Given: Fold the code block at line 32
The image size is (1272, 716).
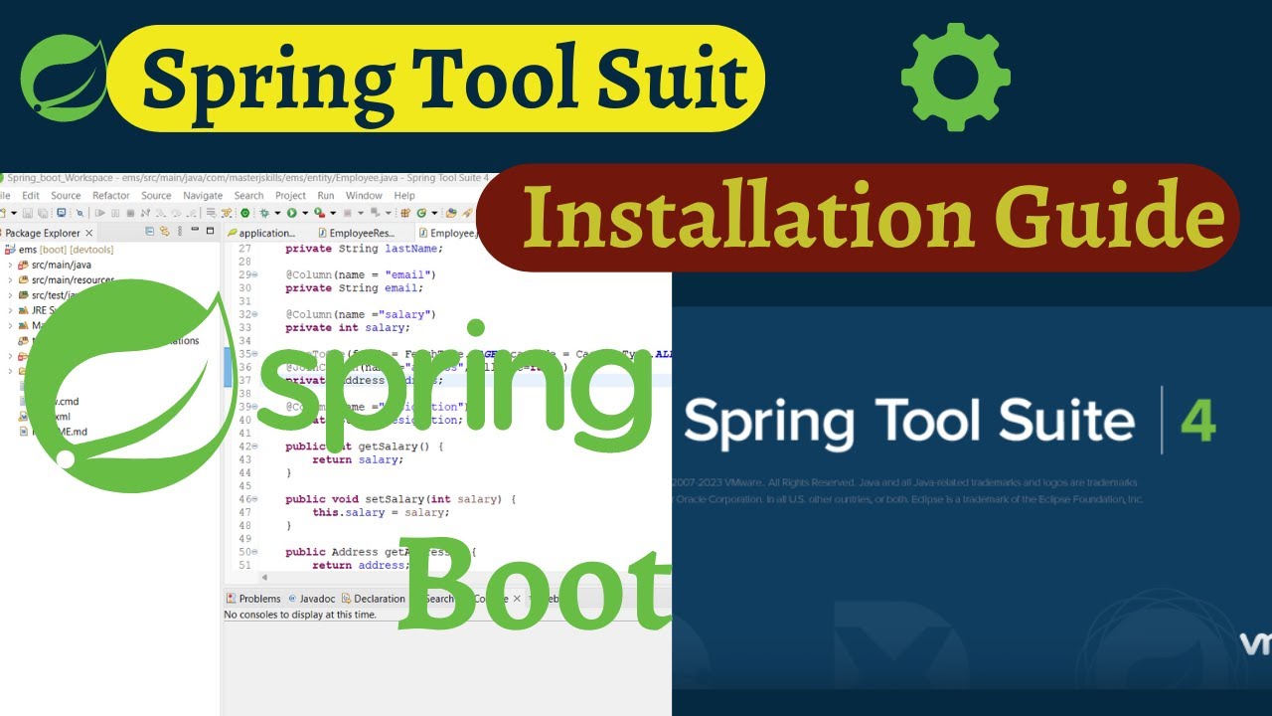Looking at the screenshot, I should (254, 313).
